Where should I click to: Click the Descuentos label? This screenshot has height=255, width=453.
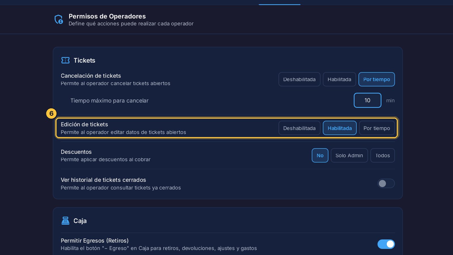tap(76, 152)
